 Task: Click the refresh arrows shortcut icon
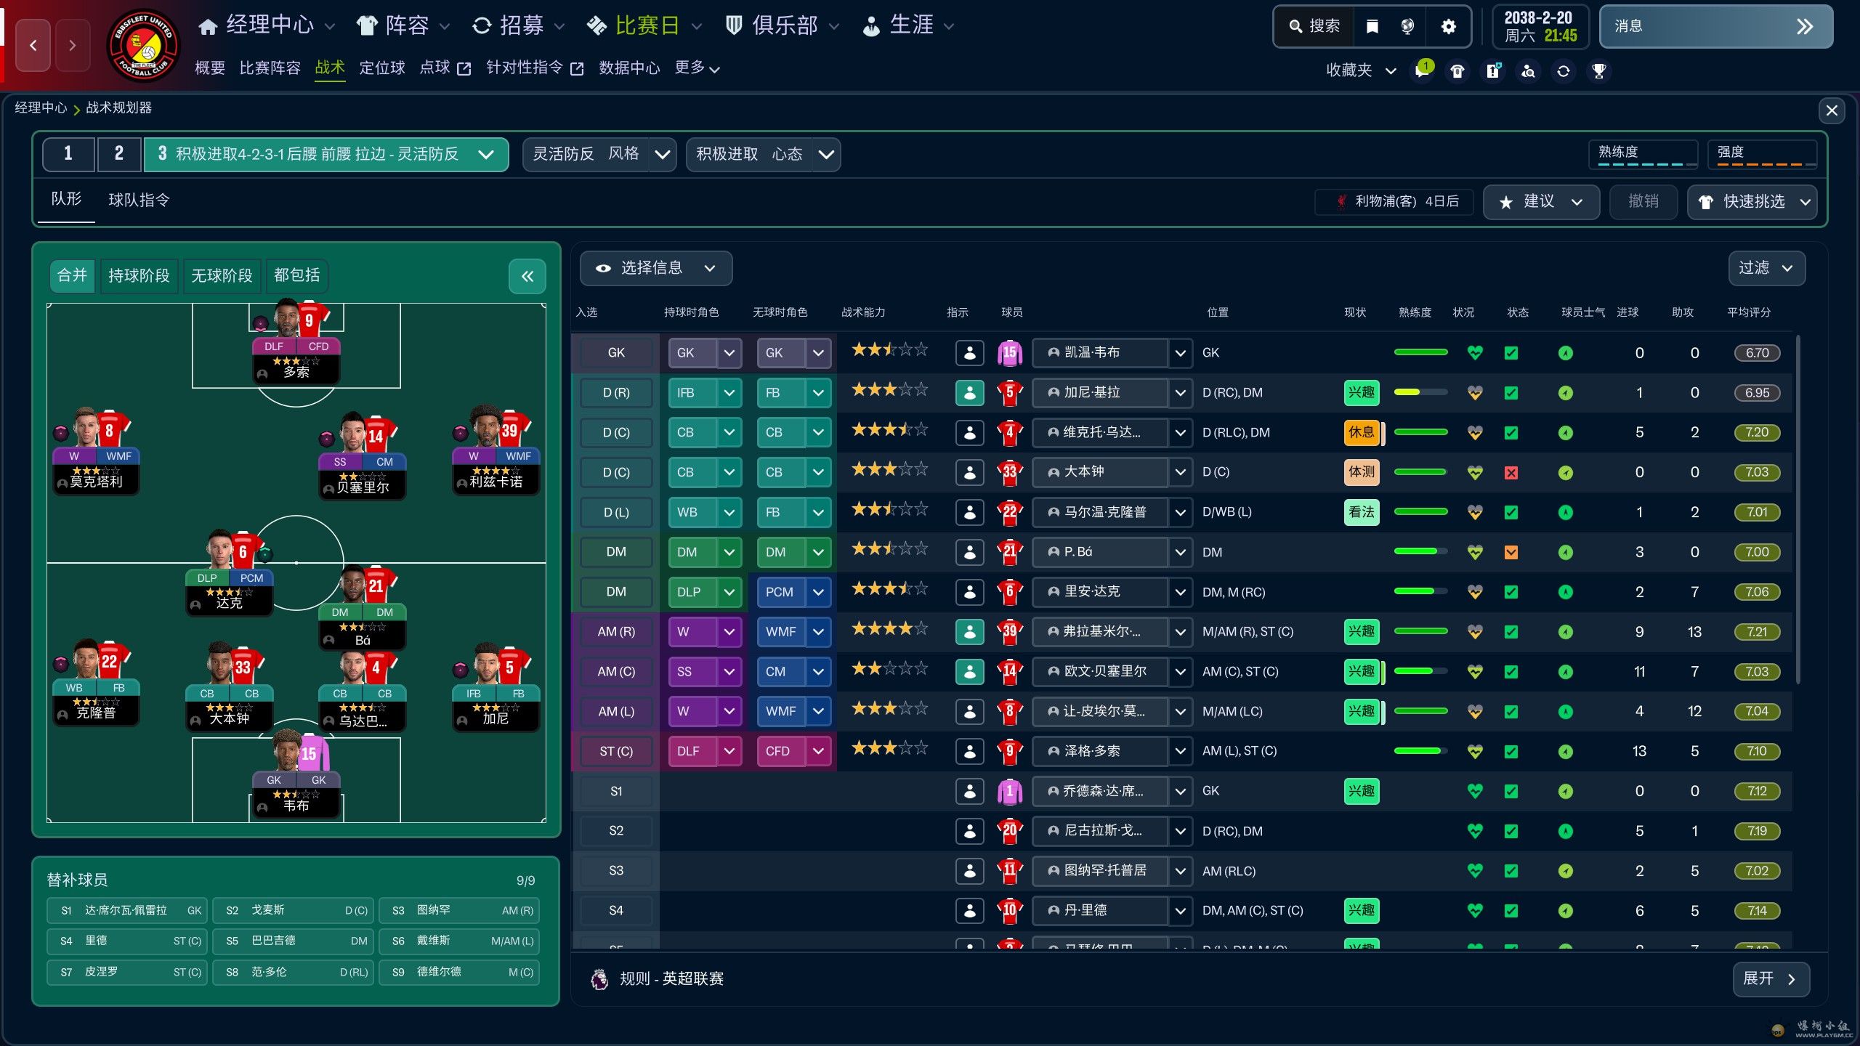click(1564, 70)
